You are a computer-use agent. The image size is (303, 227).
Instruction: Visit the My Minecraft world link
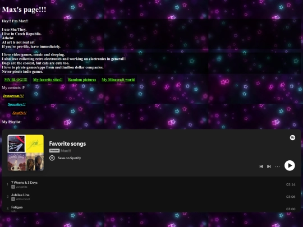pos(118,80)
